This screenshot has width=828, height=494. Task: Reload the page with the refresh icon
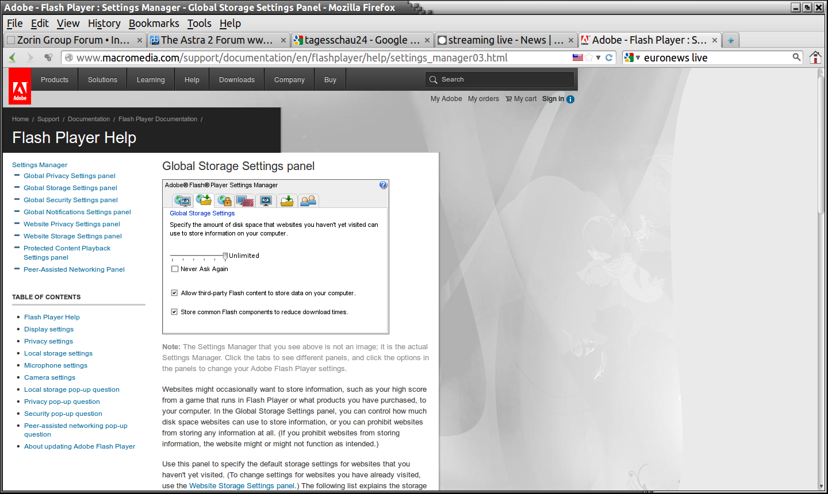[609, 57]
